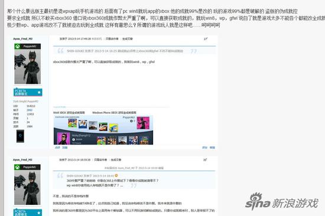Click the UID value 314213
The image size is (325, 216).
click(x=31, y=106)
